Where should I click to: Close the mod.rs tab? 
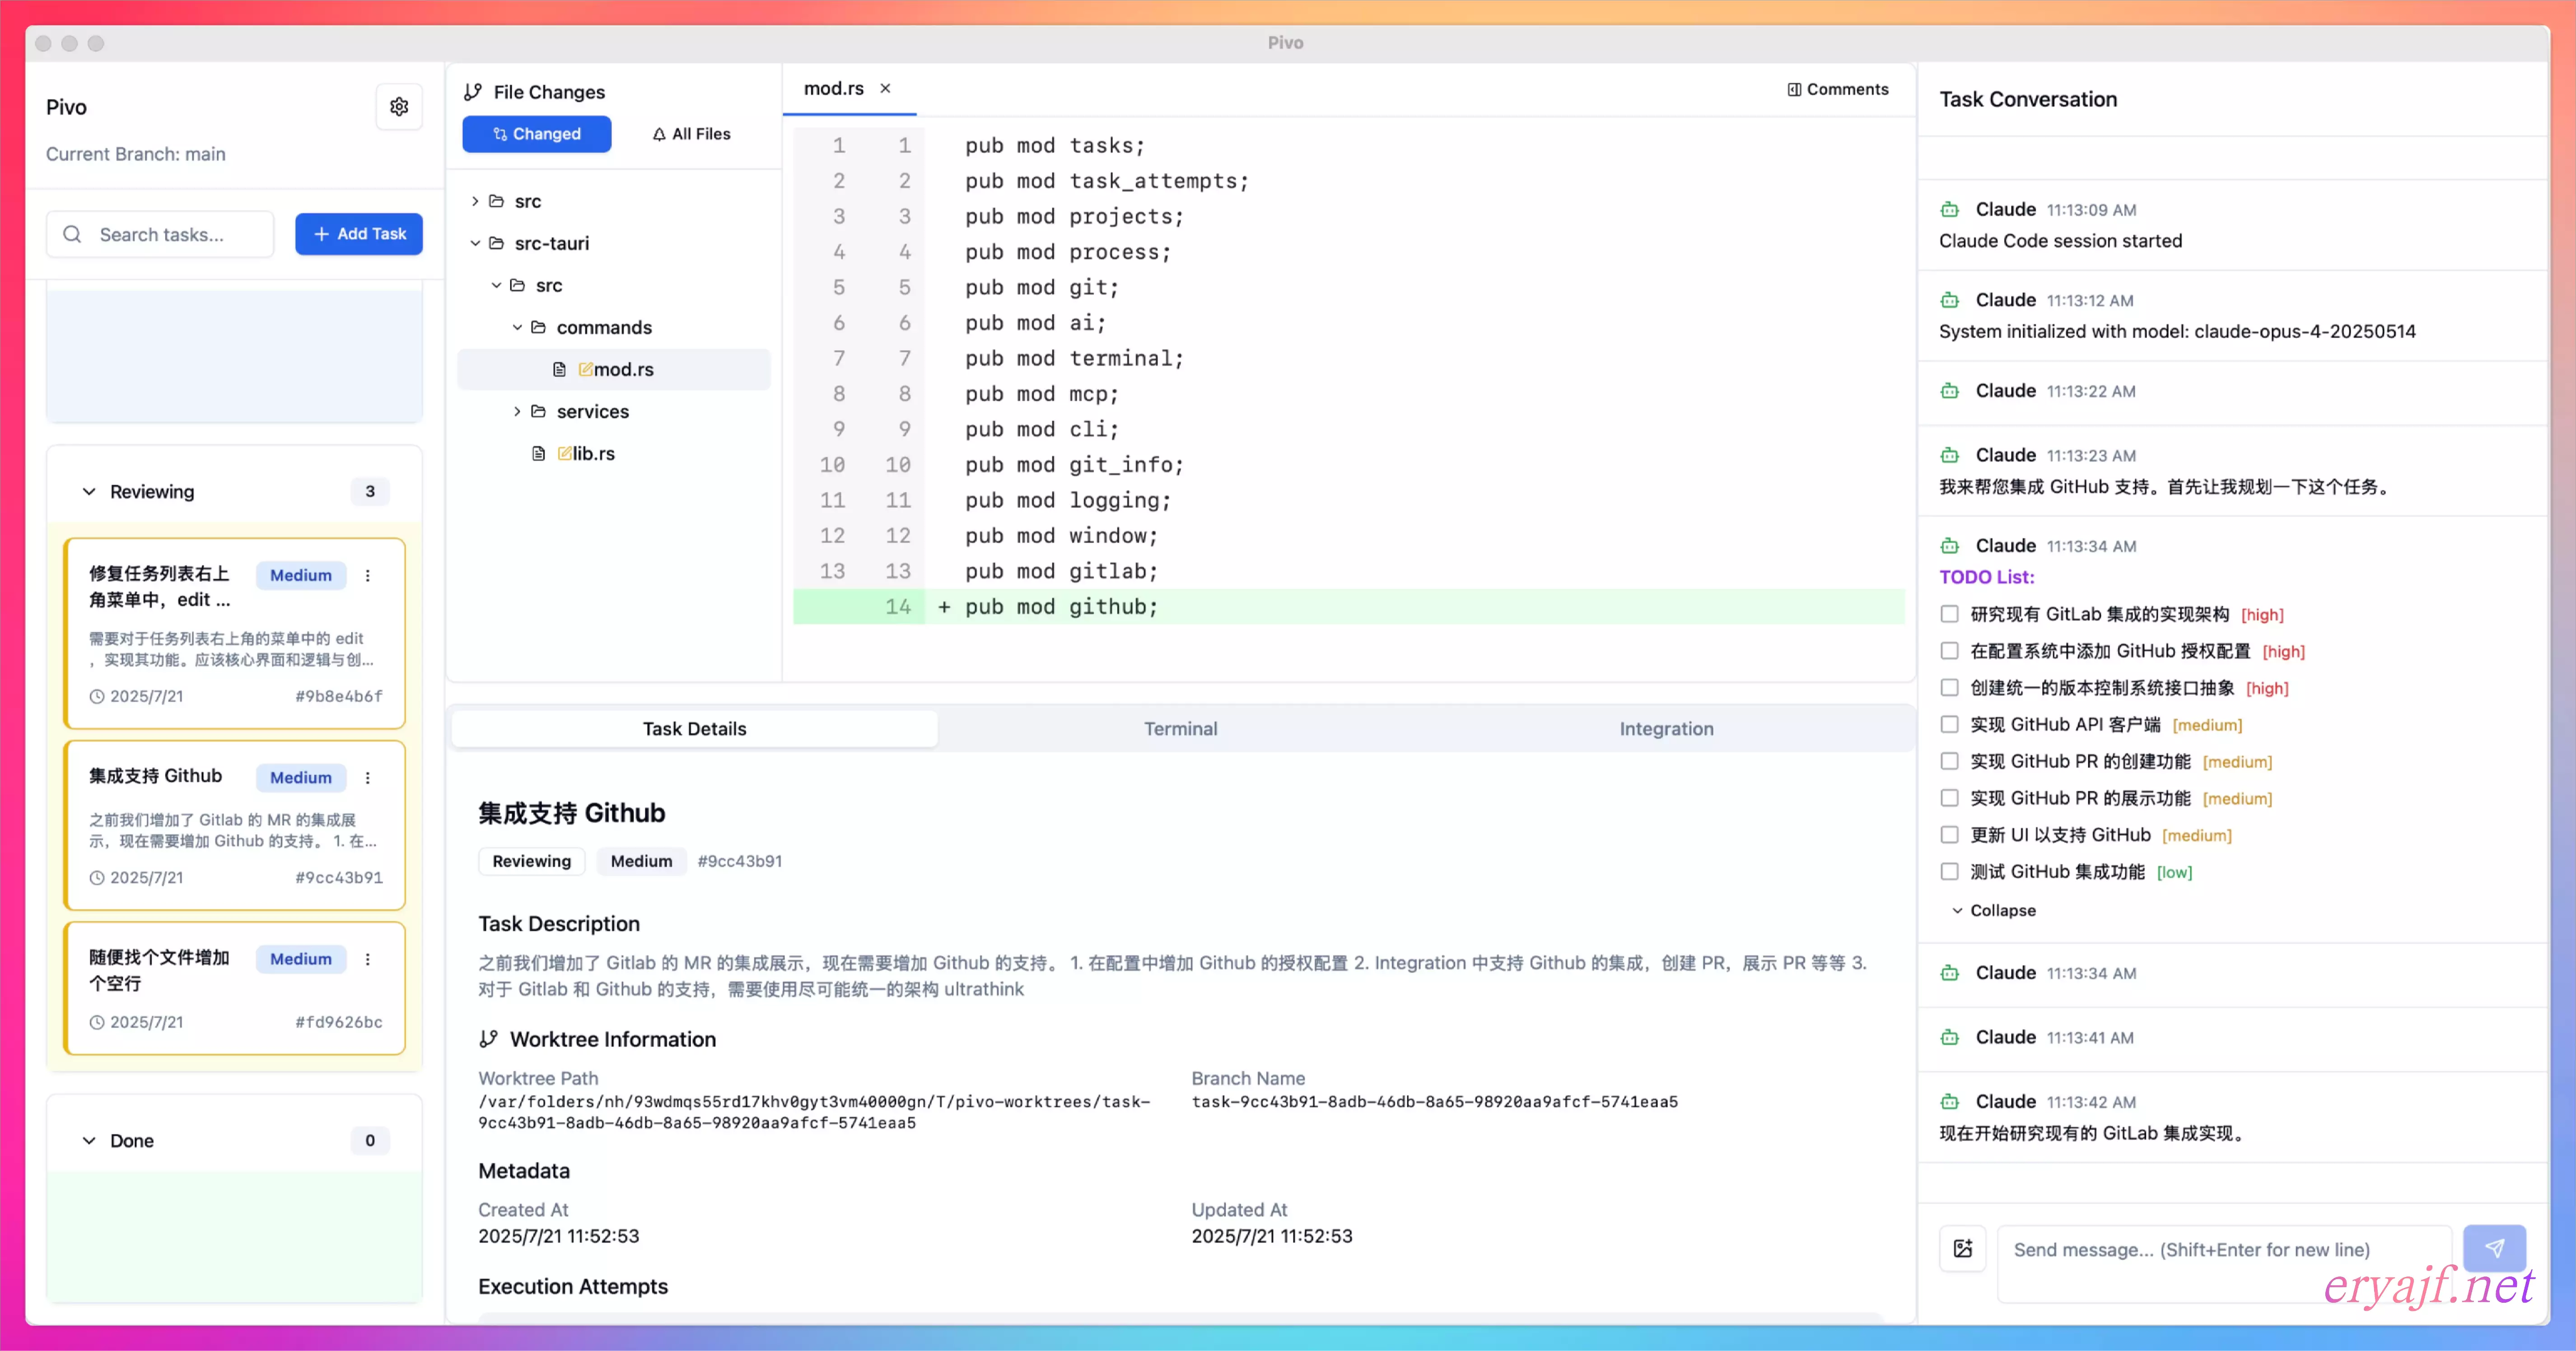coord(885,88)
